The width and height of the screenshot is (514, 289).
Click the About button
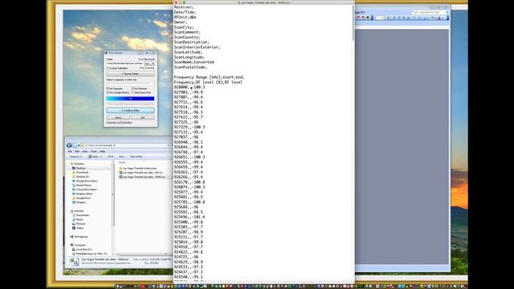[118, 118]
